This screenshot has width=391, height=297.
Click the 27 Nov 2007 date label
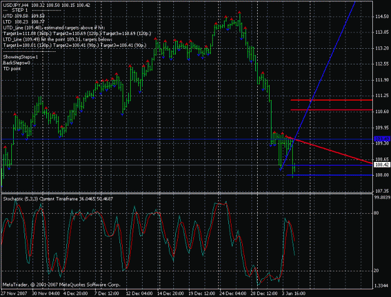pos(14,293)
